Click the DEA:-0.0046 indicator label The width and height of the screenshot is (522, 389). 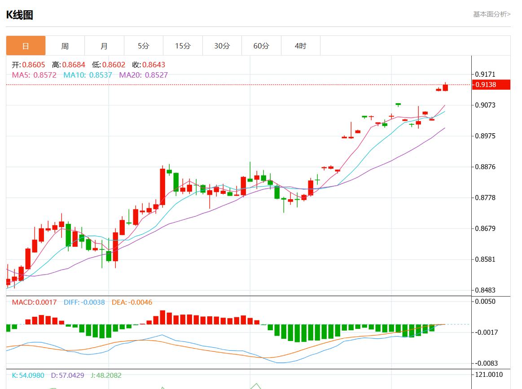132,302
